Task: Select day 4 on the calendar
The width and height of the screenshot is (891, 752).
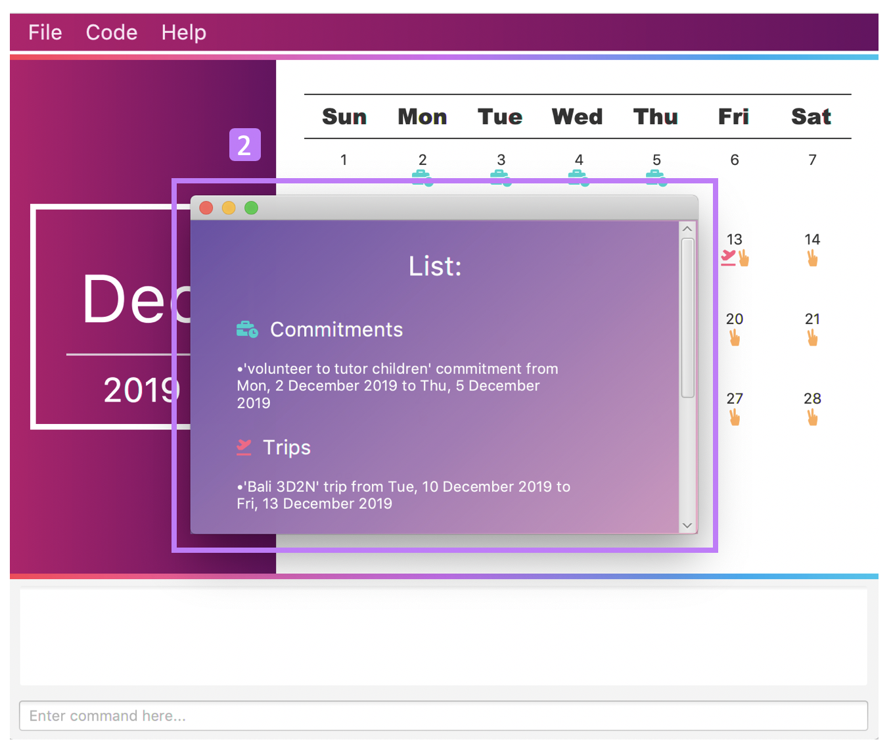Action: [x=579, y=160]
